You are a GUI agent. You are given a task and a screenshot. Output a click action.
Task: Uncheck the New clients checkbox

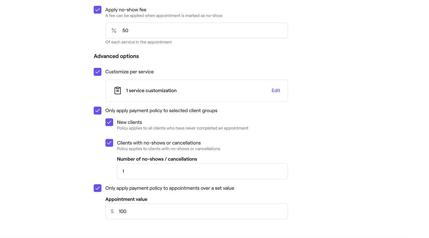click(109, 122)
